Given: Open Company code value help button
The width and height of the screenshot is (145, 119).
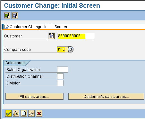Looking at the screenshot, I should point(71,50).
